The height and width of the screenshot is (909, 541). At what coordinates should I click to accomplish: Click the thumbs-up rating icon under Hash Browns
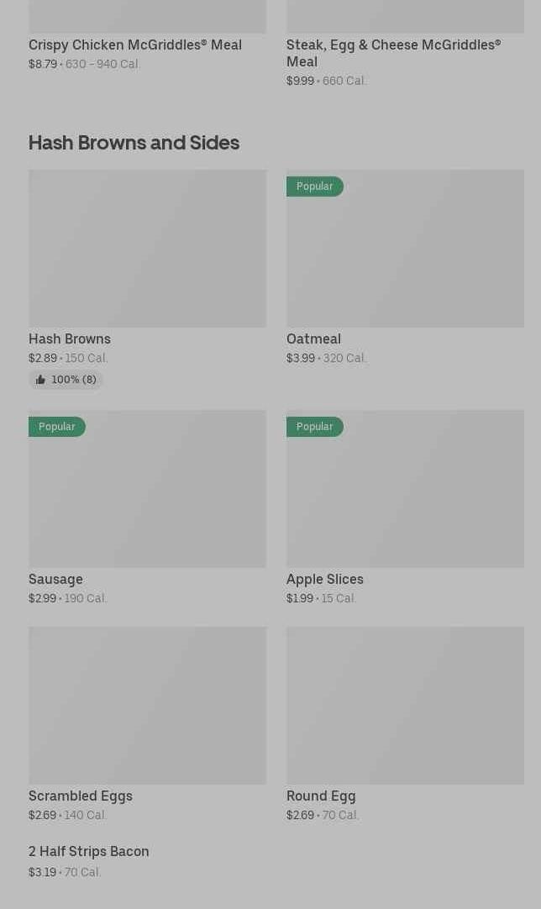[40, 380]
